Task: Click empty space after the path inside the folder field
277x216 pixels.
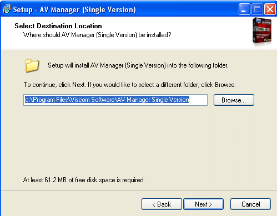Action: pos(198,100)
